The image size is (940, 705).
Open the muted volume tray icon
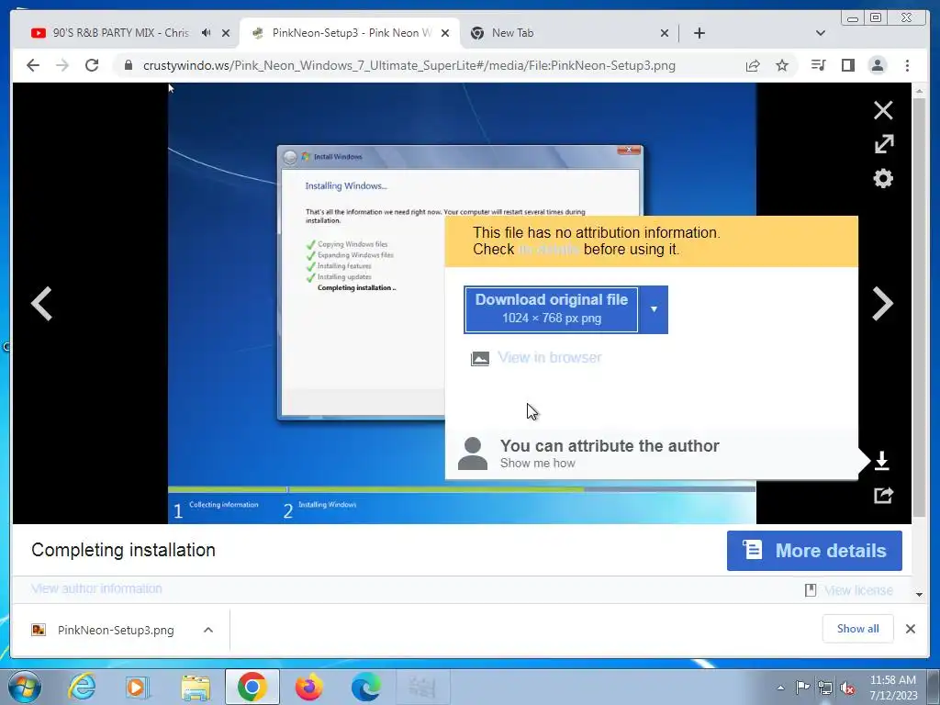click(x=847, y=688)
